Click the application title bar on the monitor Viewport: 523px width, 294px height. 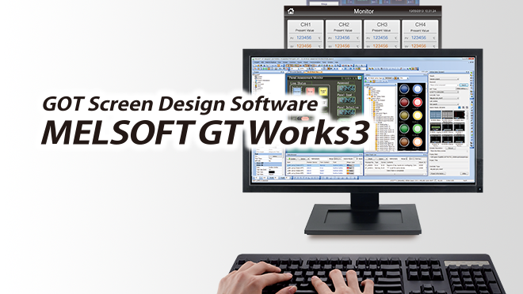click(x=363, y=58)
